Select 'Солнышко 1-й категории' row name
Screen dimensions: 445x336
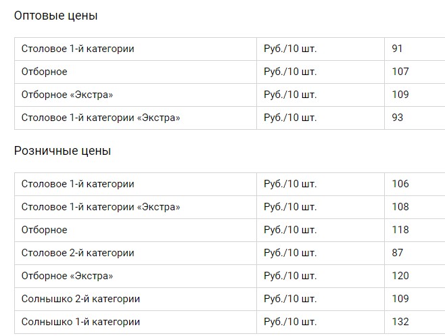click(80, 322)
